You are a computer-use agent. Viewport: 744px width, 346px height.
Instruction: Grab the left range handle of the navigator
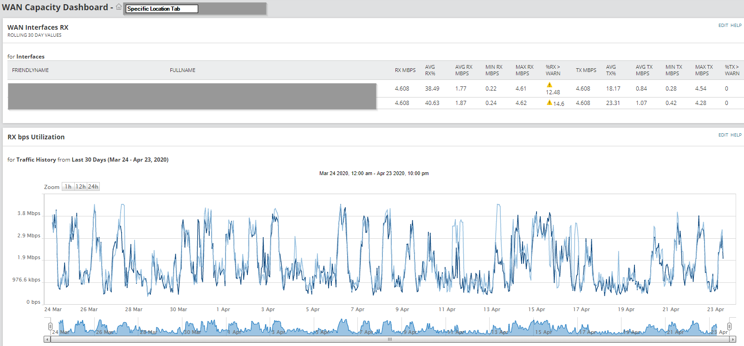(50, 326)
